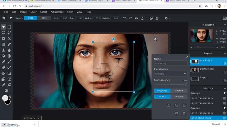Viewport: 227px width, 127px height.
Task: Select the Arrange pointer tool in left toolbox
Action: [x=4, y=27]
